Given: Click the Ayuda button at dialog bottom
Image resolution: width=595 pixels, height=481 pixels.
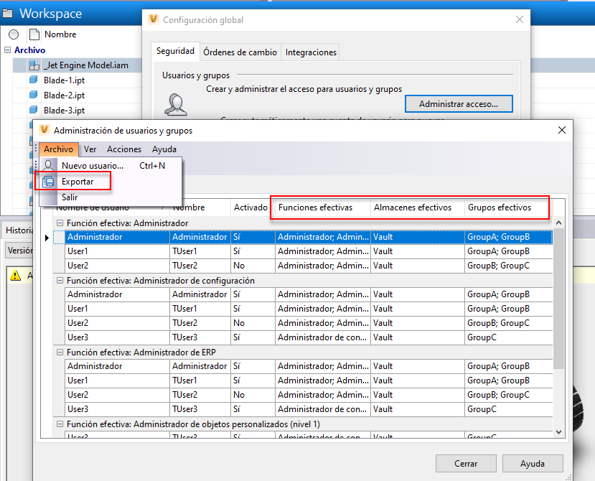Looking at the screenshot, I should [x=533, y=464].
